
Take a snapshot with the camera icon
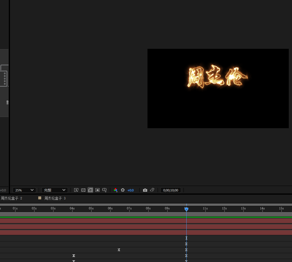(x=145, y=190)
